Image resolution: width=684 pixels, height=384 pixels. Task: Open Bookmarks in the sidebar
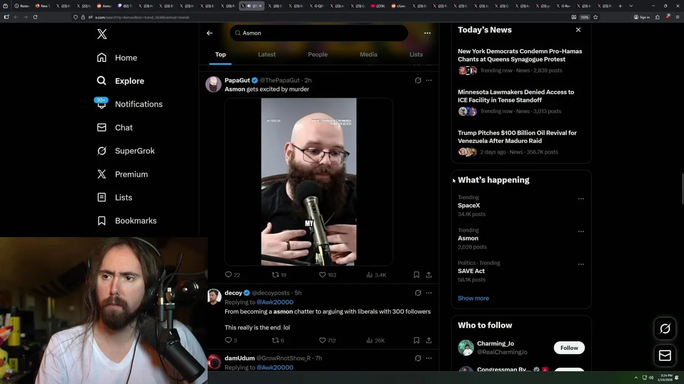[127, 221]
